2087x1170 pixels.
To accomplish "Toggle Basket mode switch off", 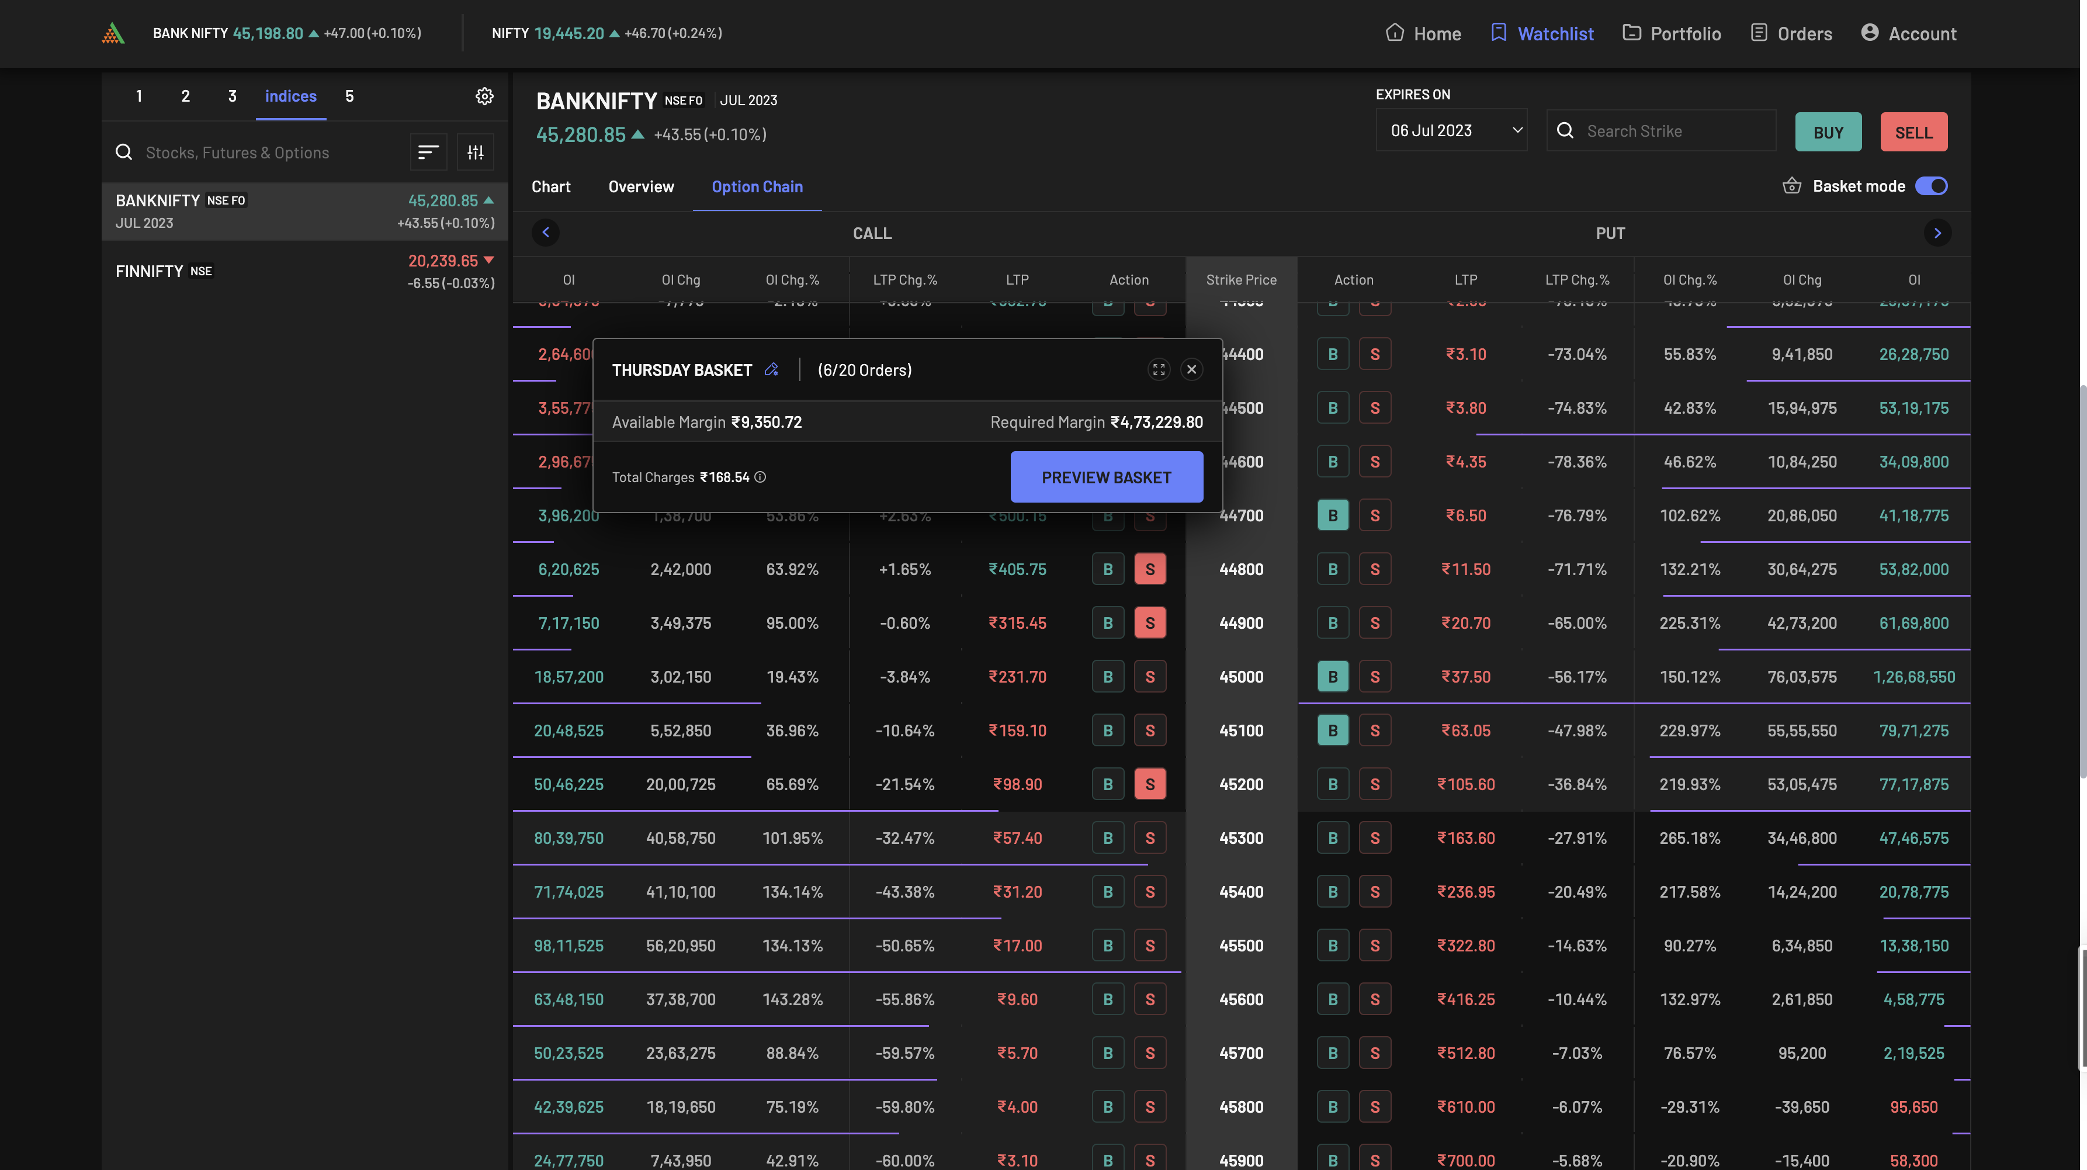I will click(1930, 186).
